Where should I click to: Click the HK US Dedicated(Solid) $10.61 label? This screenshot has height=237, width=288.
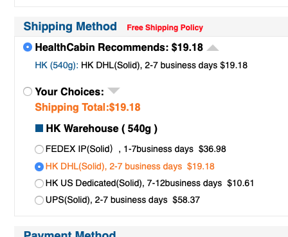pos(150,183)
